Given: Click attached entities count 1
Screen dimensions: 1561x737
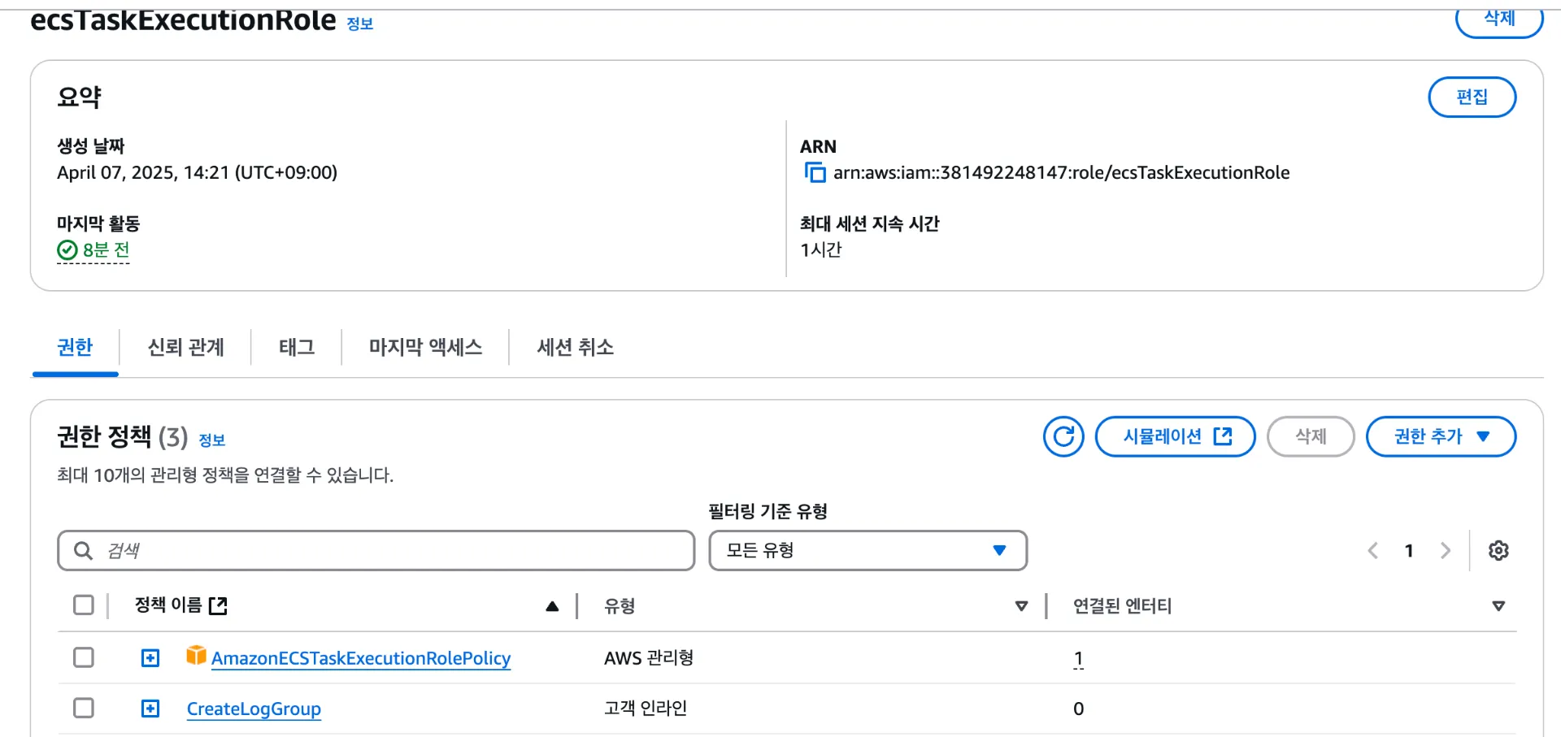Looking at the screenshot, I should click(x=1078, y=658).
